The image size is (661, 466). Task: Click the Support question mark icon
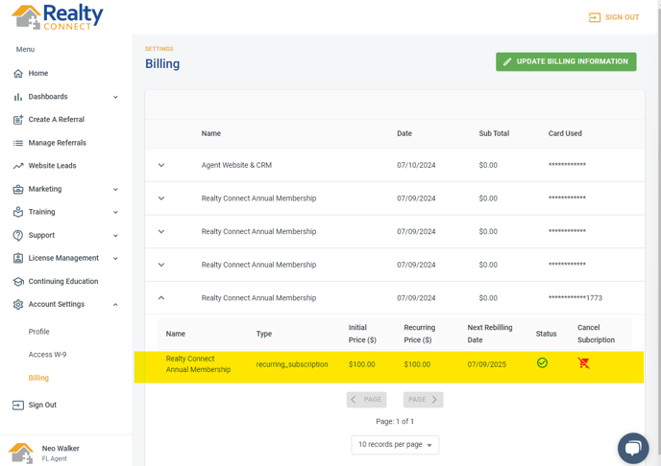coord(17,236)
